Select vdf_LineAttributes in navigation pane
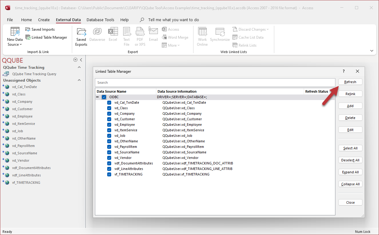Viewport: 379px width, 235px height. pyautogui.click(x=26, y=175)
